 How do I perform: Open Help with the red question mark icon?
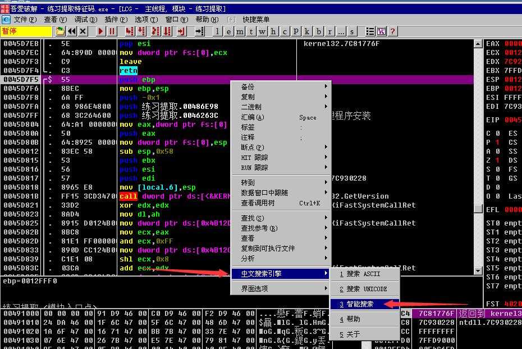point(392,31)
